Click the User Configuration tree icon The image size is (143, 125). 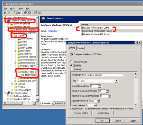8,93
